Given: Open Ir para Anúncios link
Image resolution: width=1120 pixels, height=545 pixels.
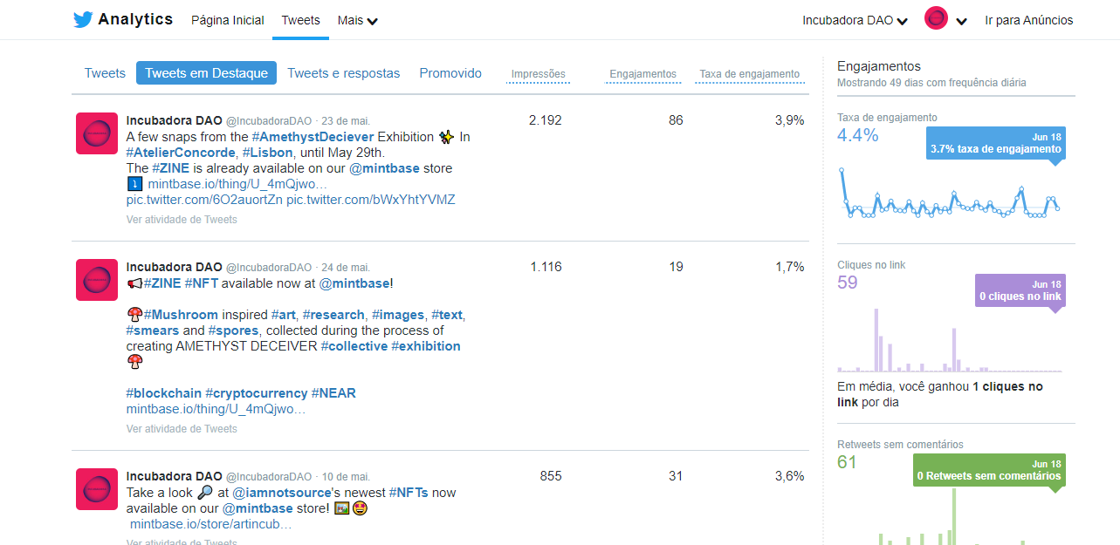Looking at the screenshot, I should (1029, 20).
